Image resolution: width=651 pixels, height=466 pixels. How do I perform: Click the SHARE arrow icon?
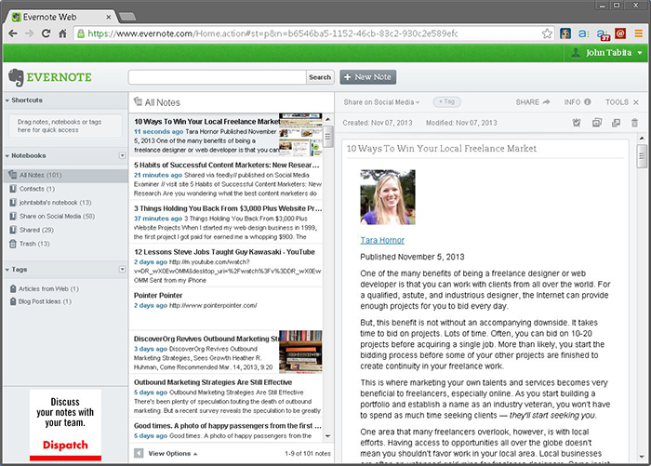pos(546,101)
